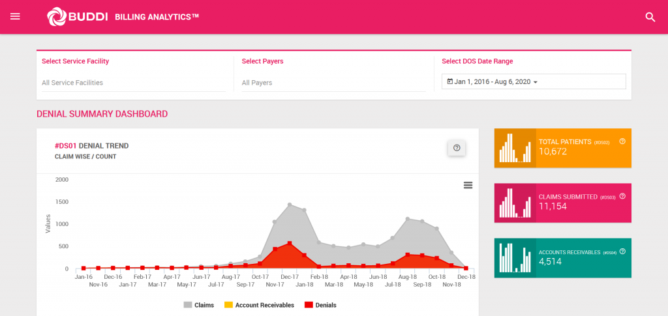
Task: Click the BUDDI logo icon
Action: click(56, 16)
